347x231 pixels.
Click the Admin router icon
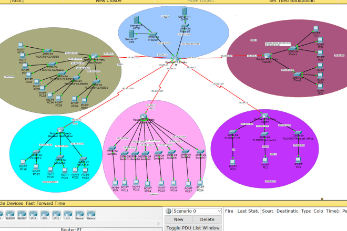265,115
